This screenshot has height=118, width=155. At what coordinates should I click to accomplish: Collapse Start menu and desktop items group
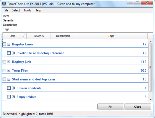(x=9, y=79)
